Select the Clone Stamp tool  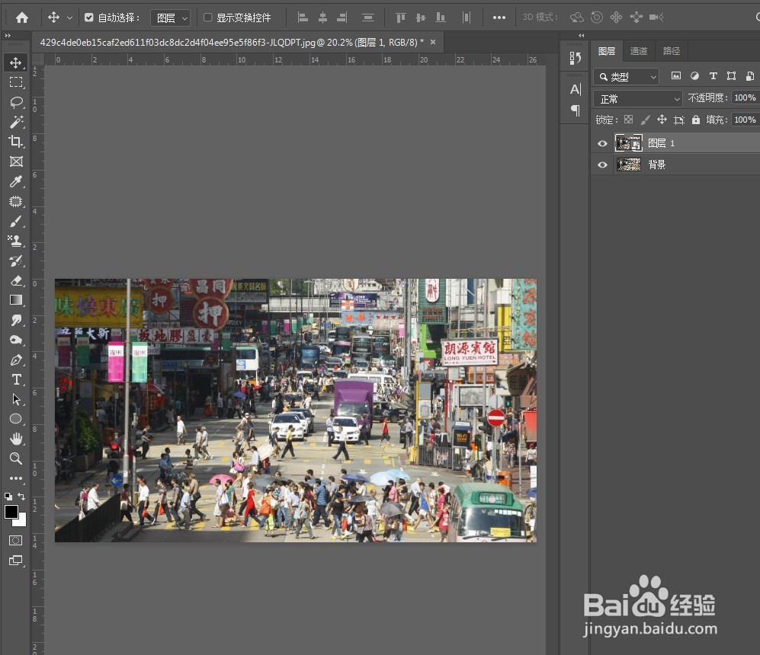pyautogui.click(x=15, y=241)
